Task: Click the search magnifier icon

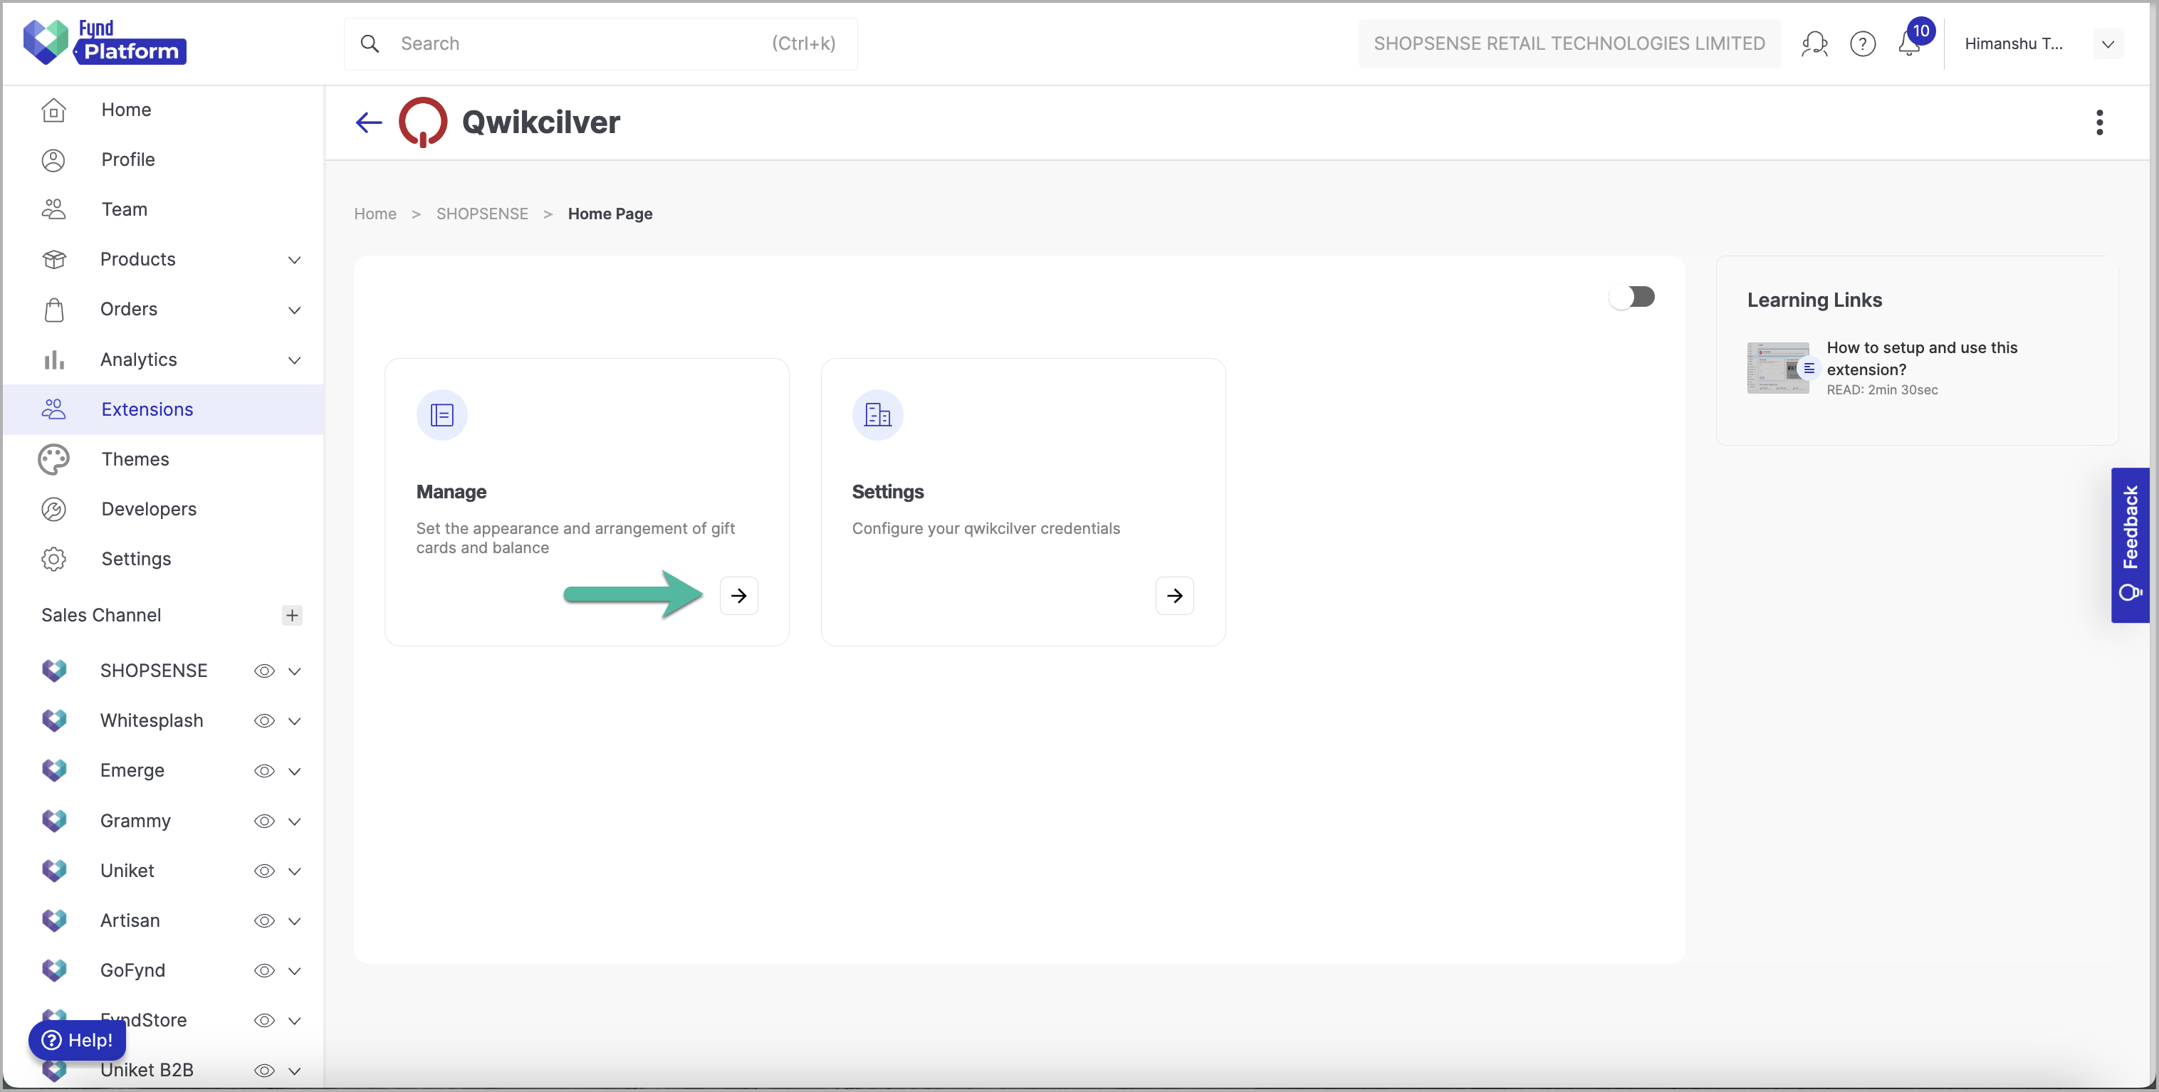Action: [370, 43]
